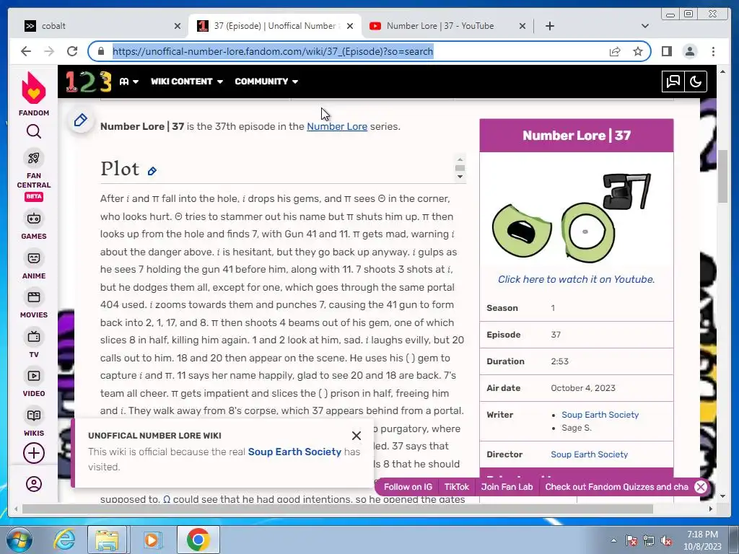Go back with the browser back arrow
This screenshot has width=739, height=554.
[26, 51]
